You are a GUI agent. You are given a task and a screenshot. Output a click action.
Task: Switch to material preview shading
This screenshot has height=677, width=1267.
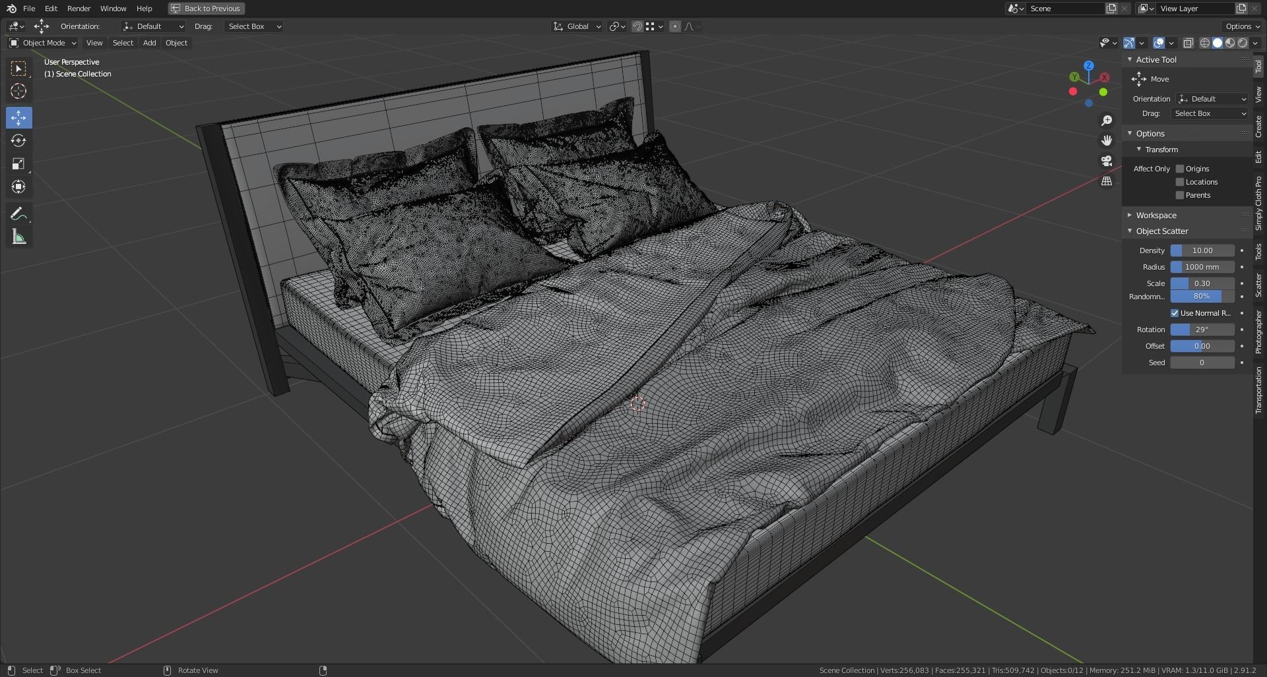click(x=1230, y=43)
